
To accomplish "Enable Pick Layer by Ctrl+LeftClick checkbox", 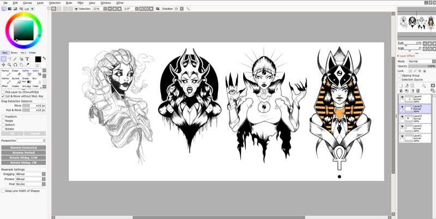I will click(x=3, y=92).
